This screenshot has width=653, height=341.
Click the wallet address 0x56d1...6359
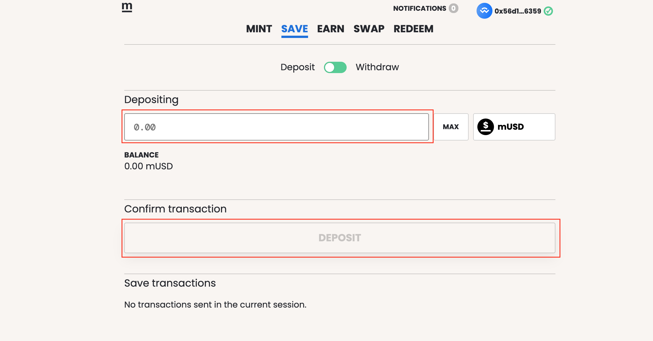click(x=518, y=11)
